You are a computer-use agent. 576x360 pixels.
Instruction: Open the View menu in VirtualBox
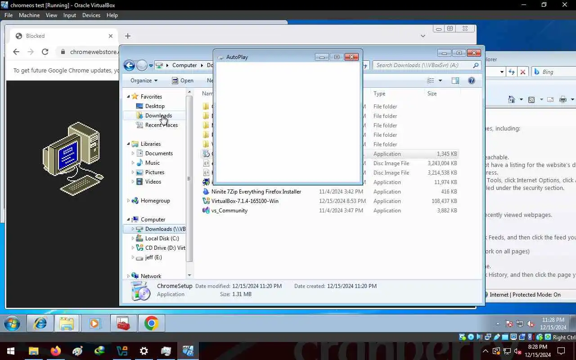(51, 15)
